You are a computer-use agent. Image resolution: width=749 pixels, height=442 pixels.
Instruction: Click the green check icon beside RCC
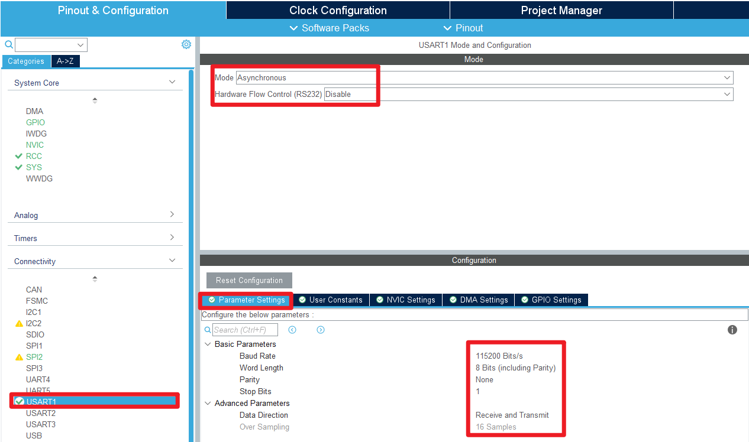point(19,156)
